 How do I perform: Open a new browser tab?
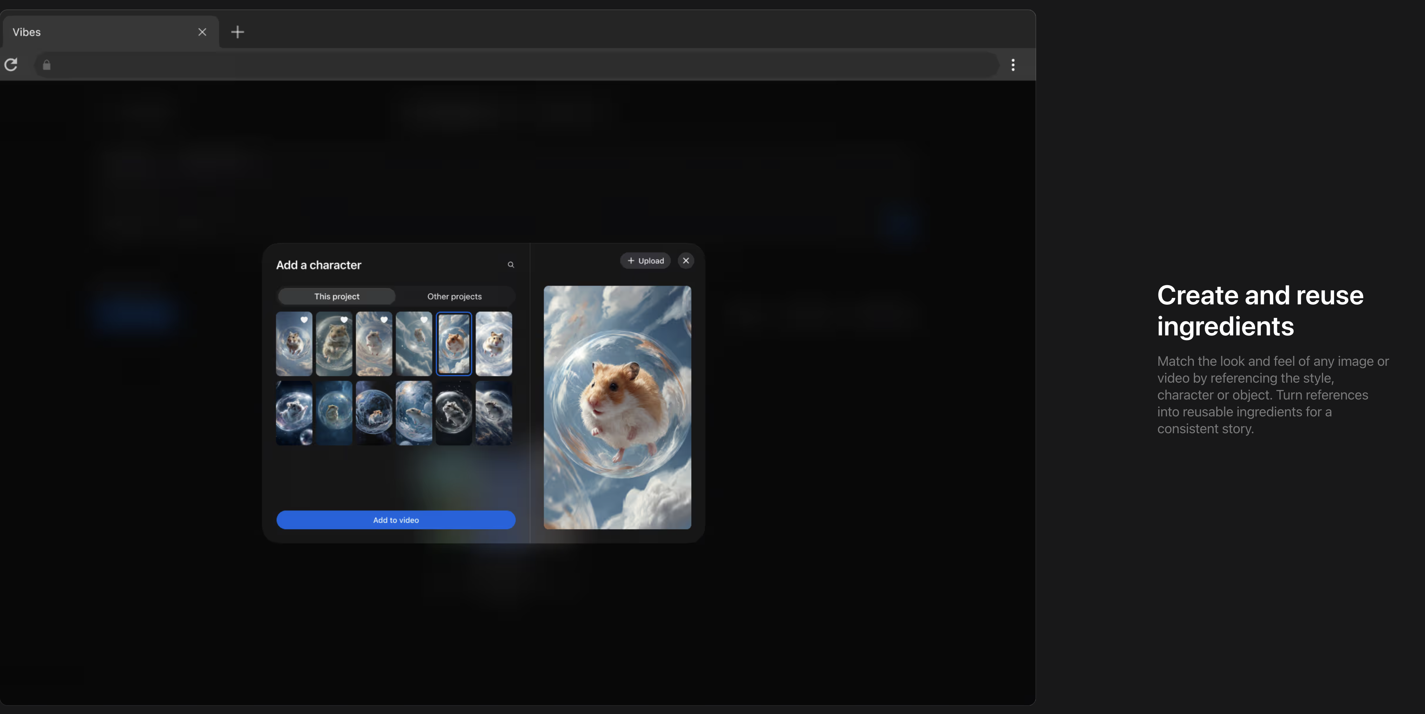tap(237, 32)
